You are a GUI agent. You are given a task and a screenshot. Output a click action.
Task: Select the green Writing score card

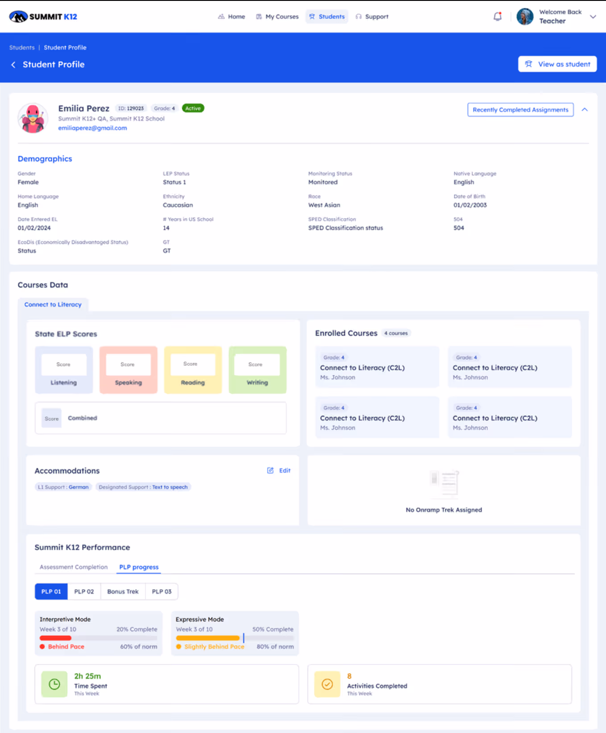pyautogui.click(x=257, y=370)
